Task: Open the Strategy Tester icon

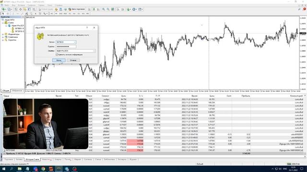Action: [x=34, y=9]
